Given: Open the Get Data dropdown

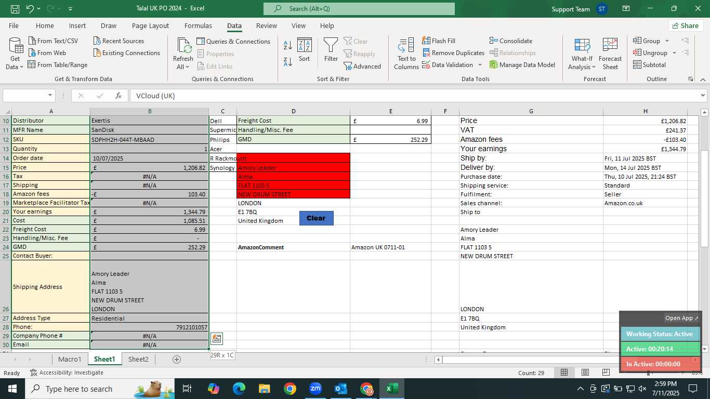Looking at the screenshot, I should (x=16, y=54).
